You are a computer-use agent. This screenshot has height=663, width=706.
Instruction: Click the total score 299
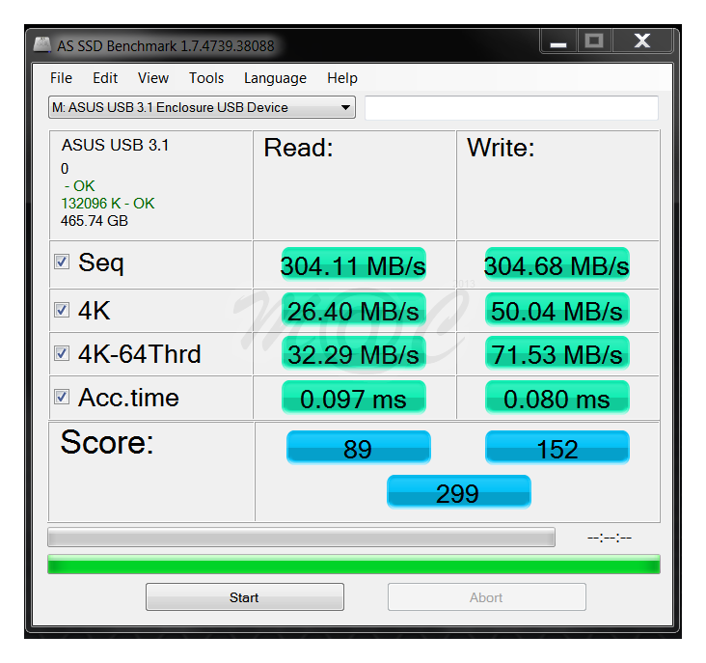(x=458, y=492)
